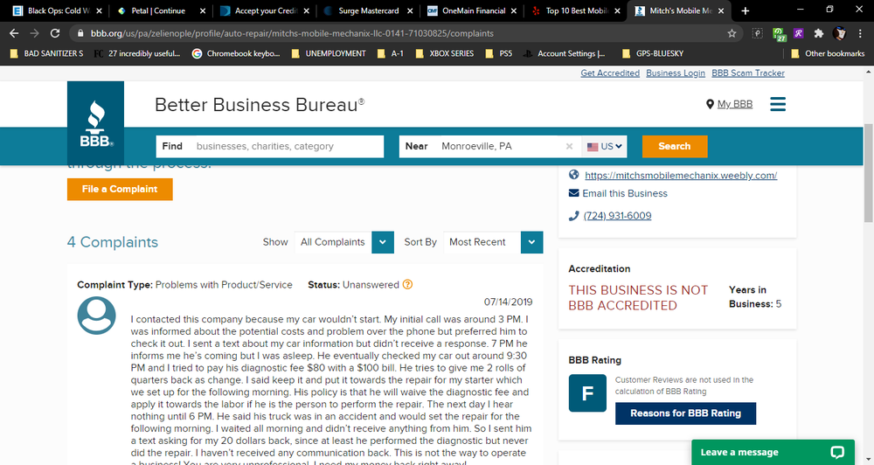Go back with browser back arrow
874x465 pixels.
tap(15, 33)
